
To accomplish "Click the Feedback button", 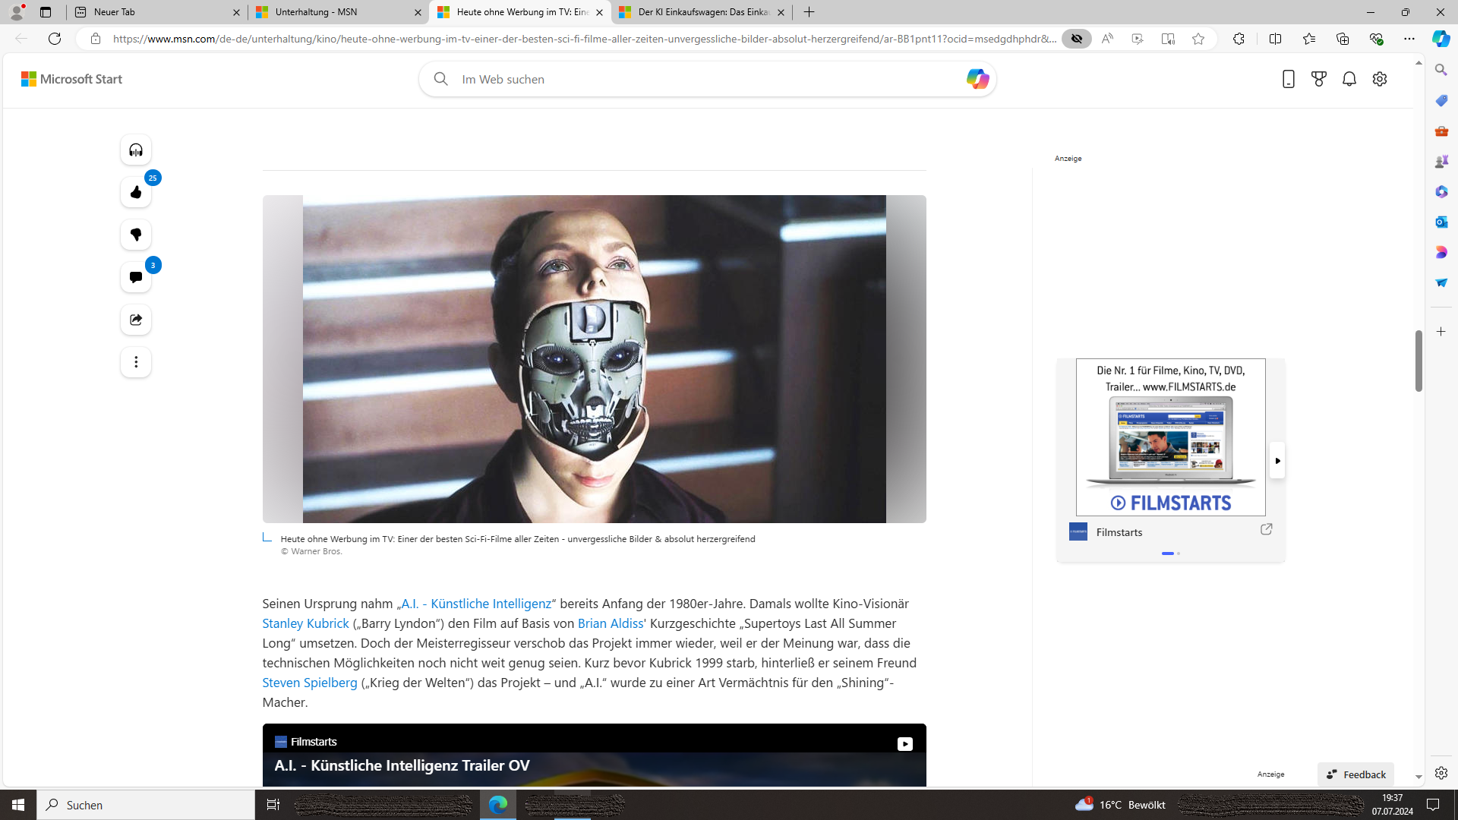I will 1356,774.
